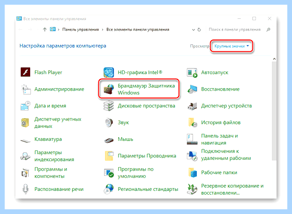Click the Программы по умолчанию icon
Viewport: 292px width, 214px height.
109,173
